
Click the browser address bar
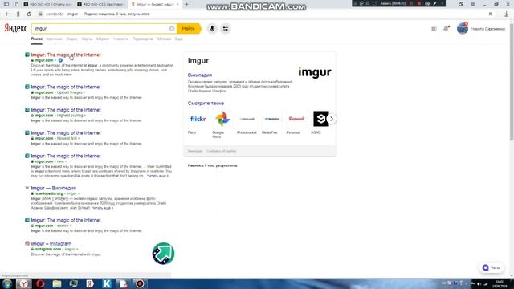[x=263, y=14]
